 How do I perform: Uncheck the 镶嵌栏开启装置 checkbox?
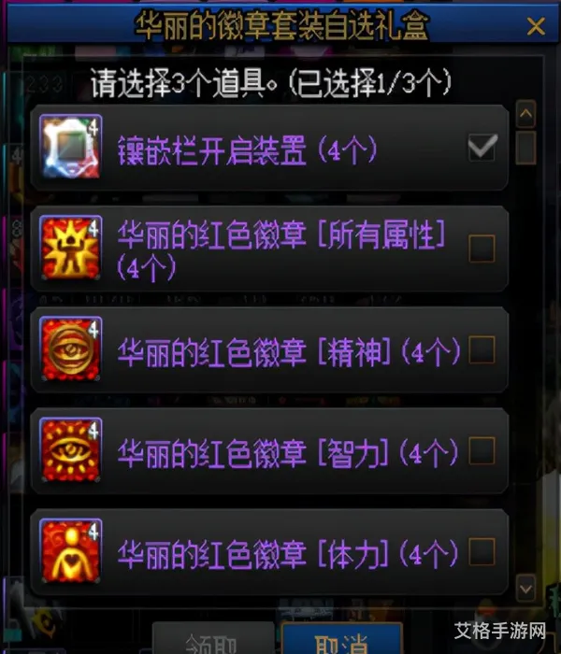[x=482, y=148]
